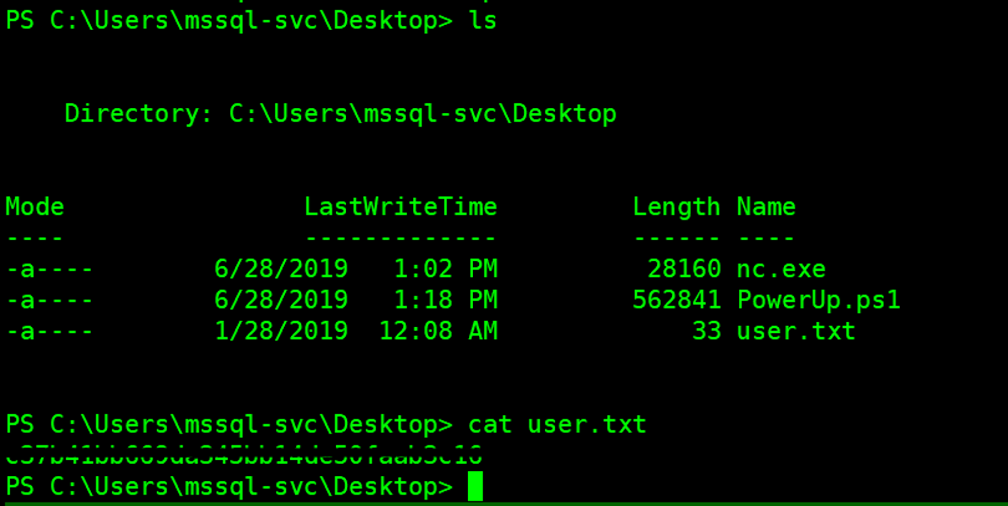Click the 1:18 PM timestamp

(446, 300)
